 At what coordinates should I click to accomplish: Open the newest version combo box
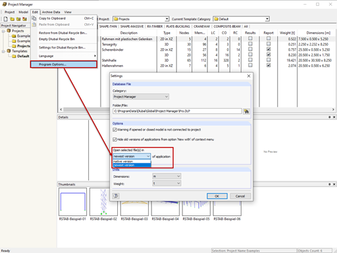[132, 156]
